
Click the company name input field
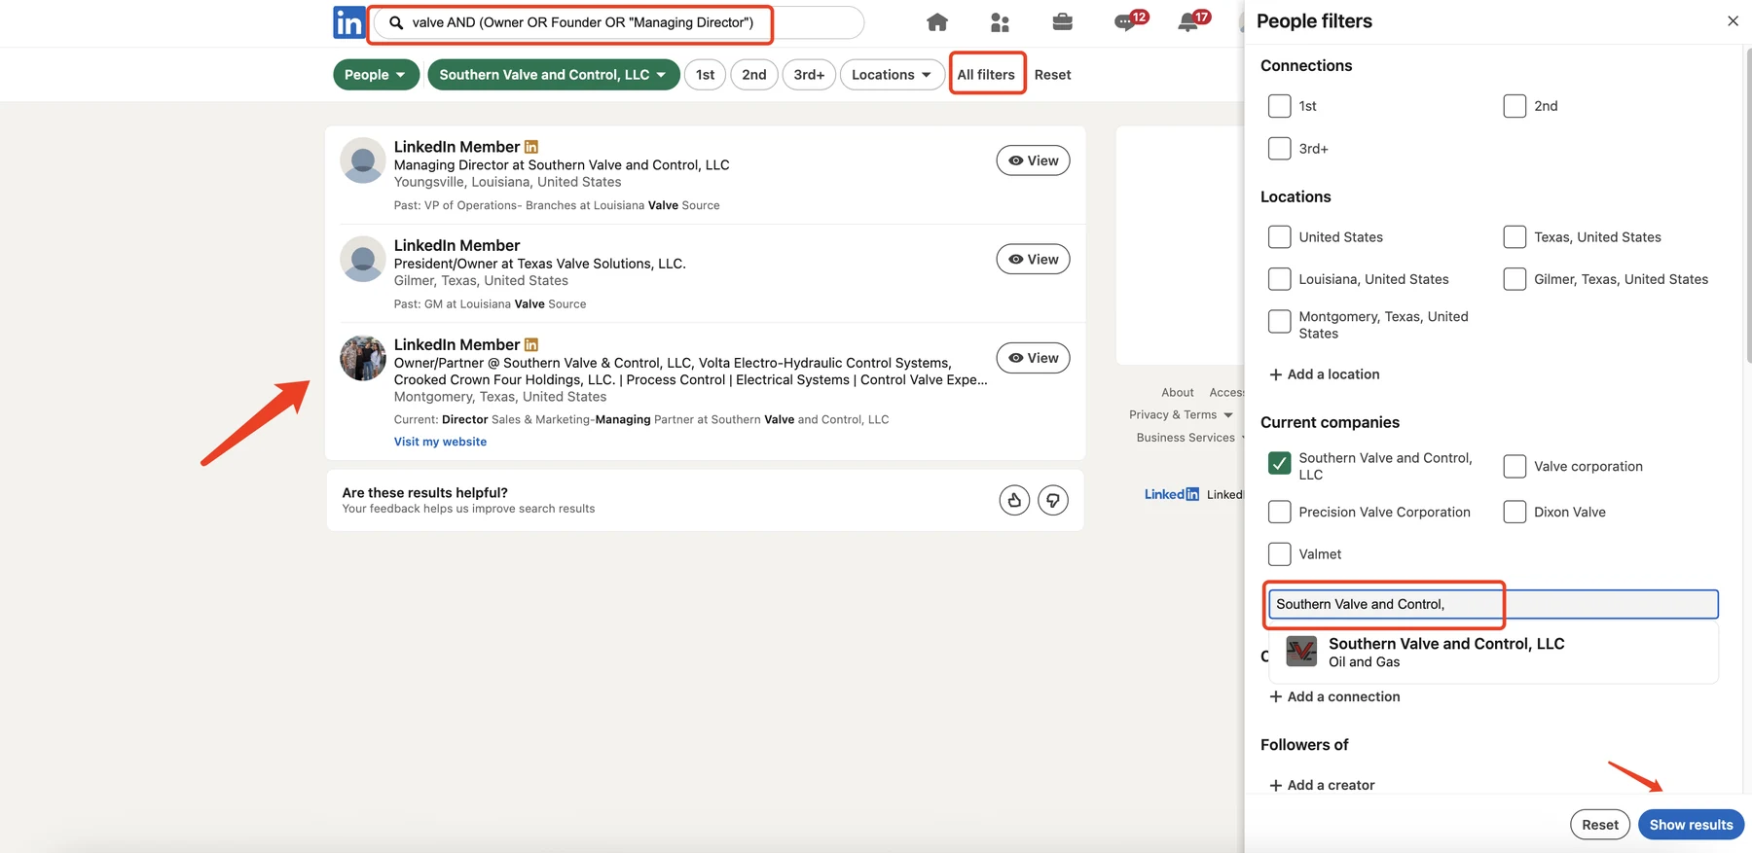[x=1493, y=604]
